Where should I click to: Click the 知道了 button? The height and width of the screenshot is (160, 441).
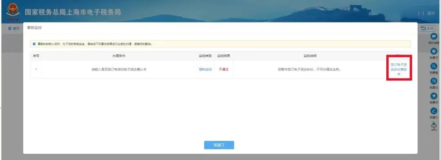219,145
